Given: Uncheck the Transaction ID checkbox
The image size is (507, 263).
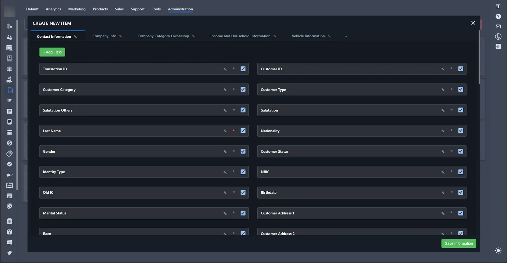Looking at the screenshot, I should 243,69.
